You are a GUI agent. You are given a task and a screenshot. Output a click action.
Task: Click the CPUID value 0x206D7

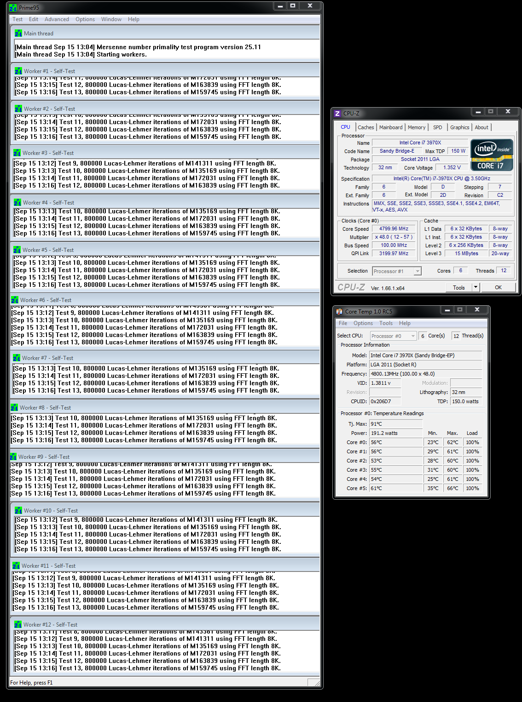coord(385,401)
